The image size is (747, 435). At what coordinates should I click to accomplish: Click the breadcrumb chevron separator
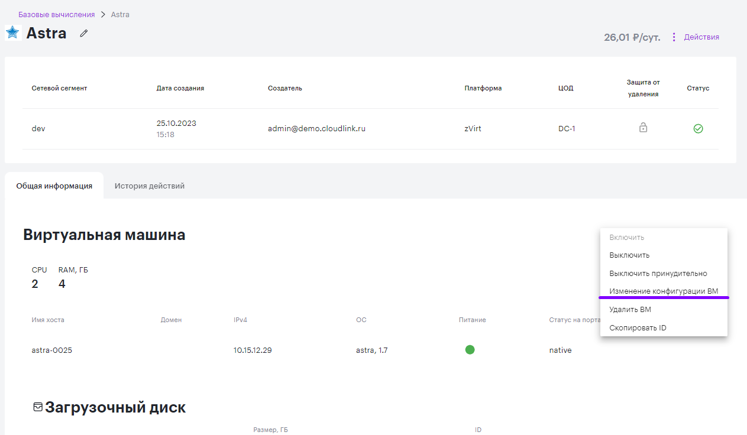click(x=103, y=14)
